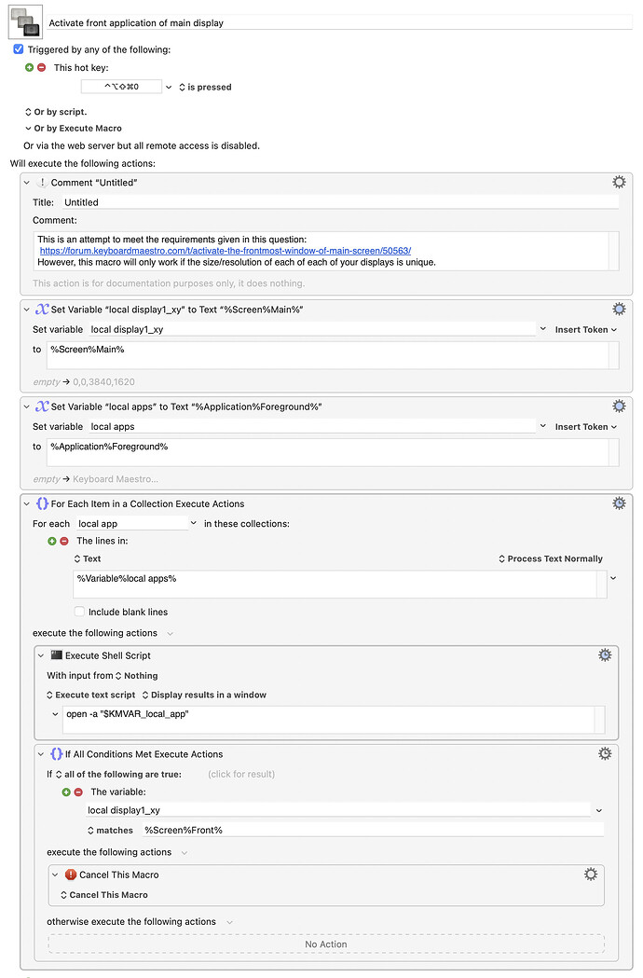Add a new trigger with the green plus
Image resolution: width=643 pixels, height=978 pixels.
[30, 68]
